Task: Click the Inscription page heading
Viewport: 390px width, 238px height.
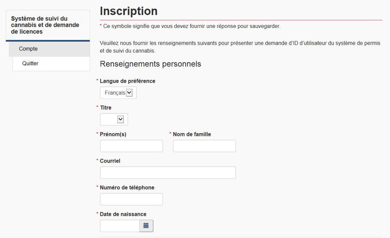Action: tap(129, 11)
